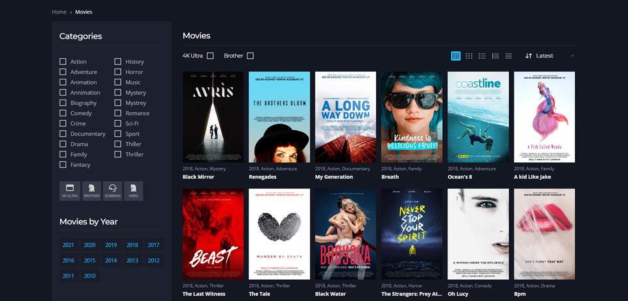Switch to compact lines list view
Screen dimensions: 628x301
509,56
